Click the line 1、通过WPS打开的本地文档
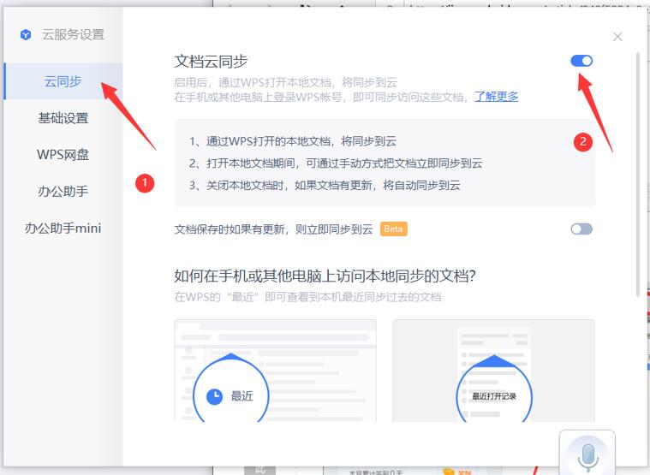 (x=293, y=141)
